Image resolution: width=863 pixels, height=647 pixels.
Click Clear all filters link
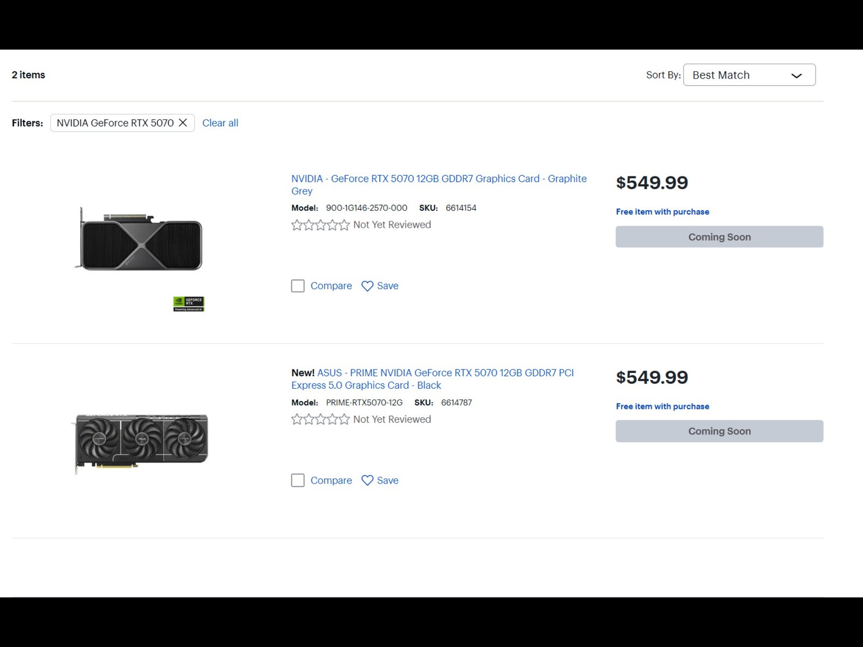(220, 123)
